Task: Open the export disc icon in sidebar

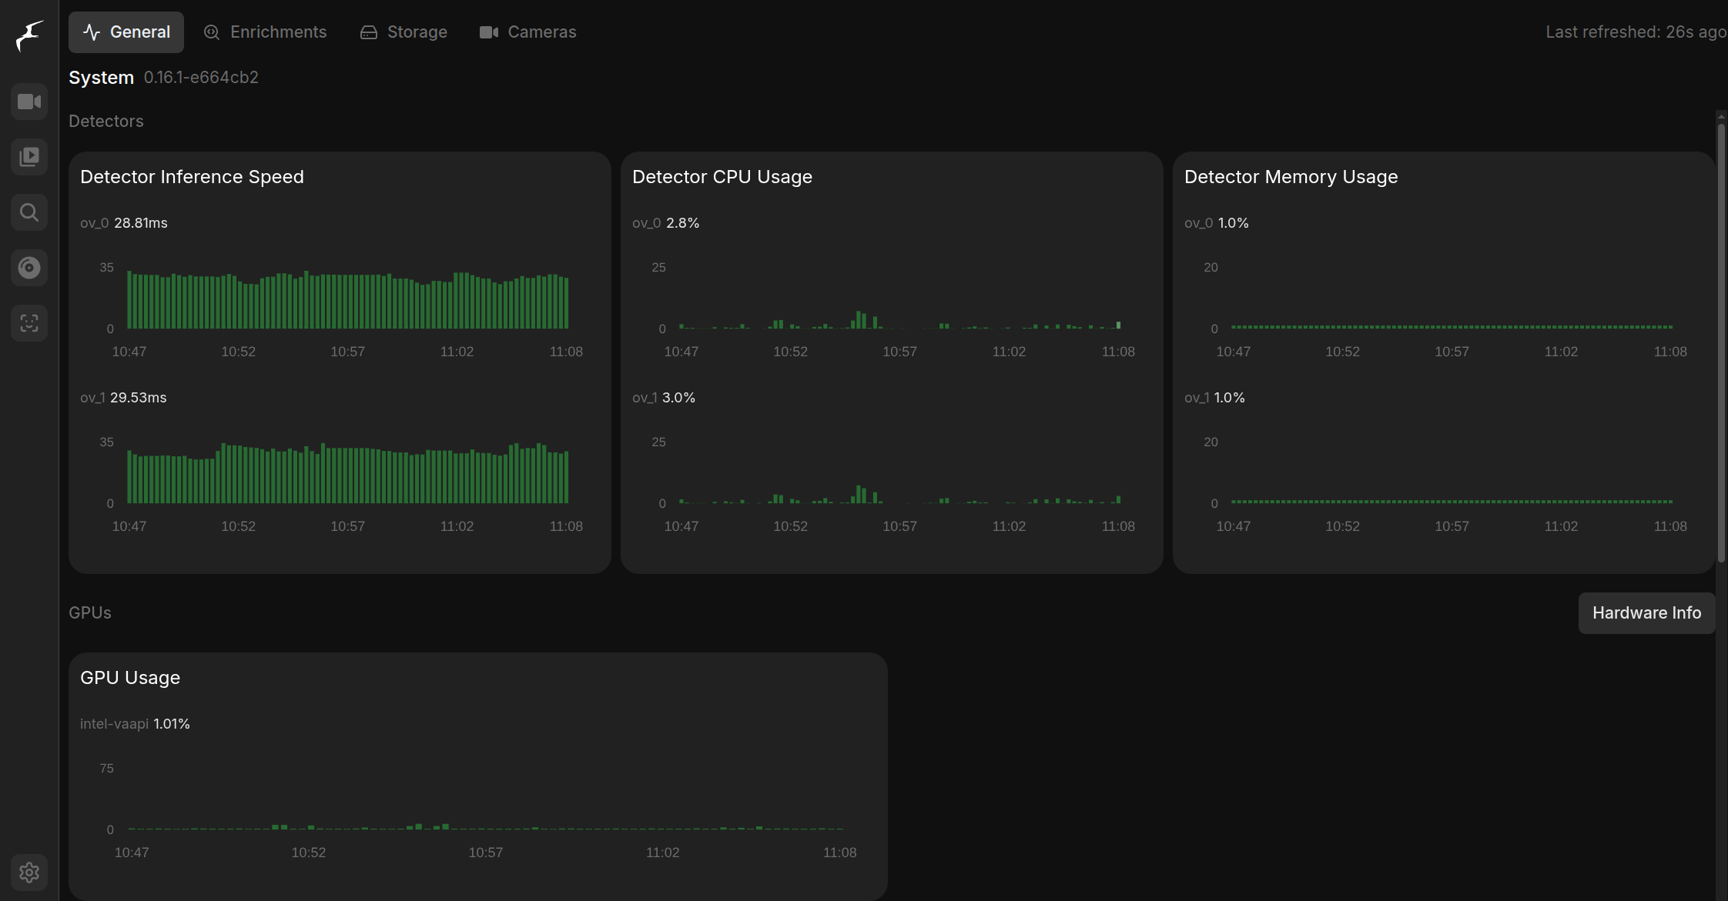Action: point(29,268)
